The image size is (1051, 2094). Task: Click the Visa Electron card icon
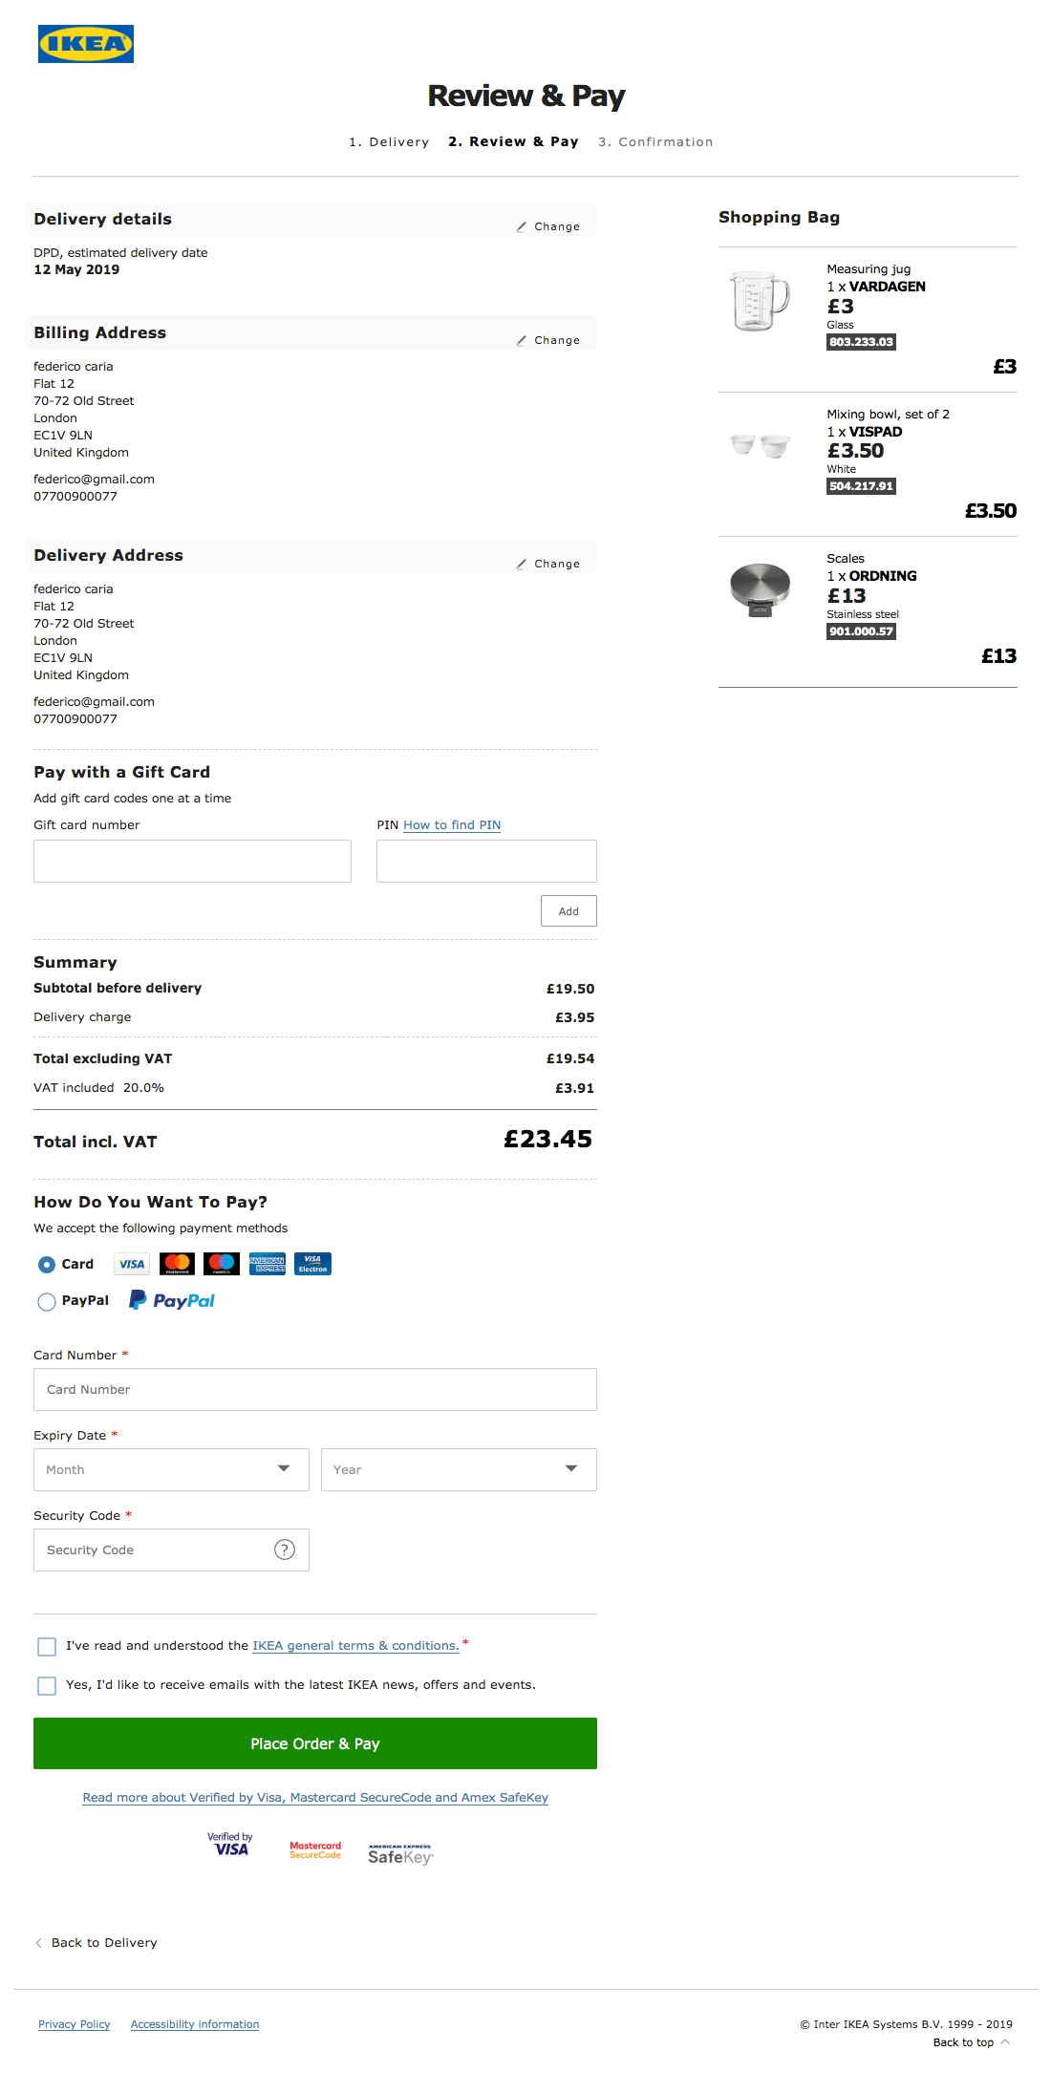coord(312,1264)
